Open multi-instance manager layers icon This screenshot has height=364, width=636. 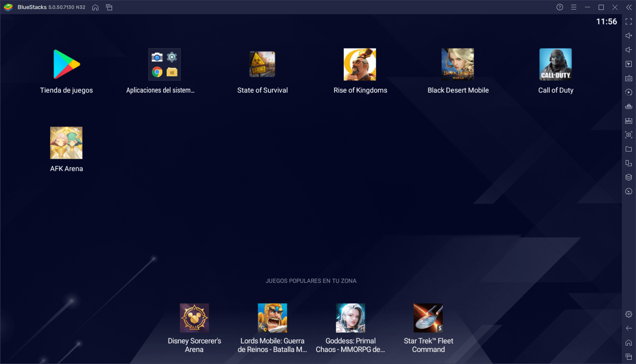(x=629, y=177)
